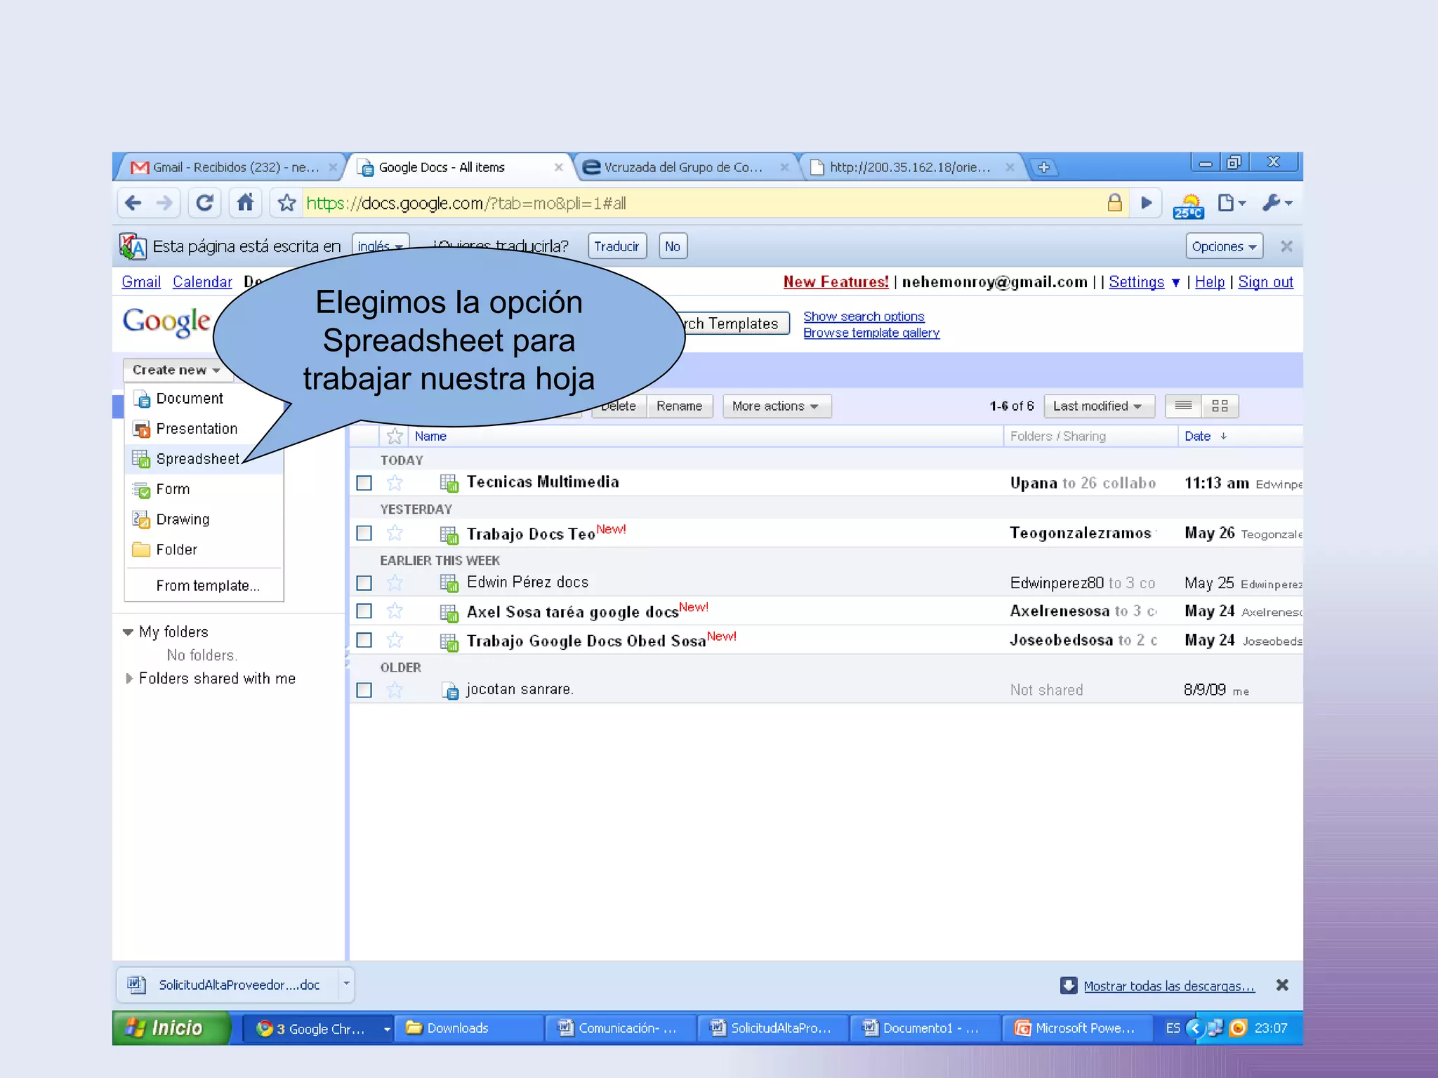Reload the page with the refresh icon

[204, 204]
